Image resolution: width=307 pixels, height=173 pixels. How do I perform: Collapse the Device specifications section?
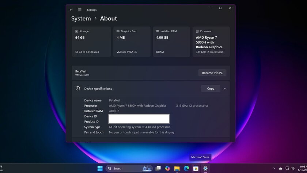(225, 89)
